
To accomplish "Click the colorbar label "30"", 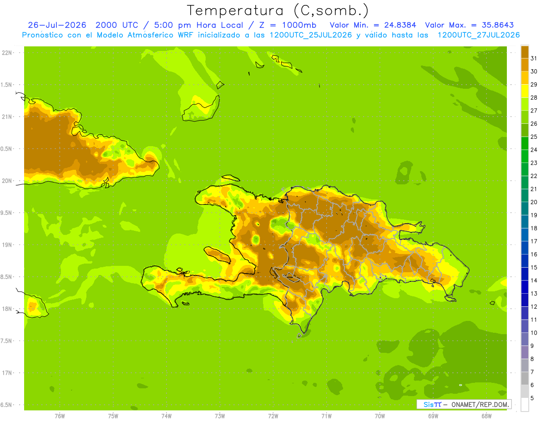I will pos(534,71).
